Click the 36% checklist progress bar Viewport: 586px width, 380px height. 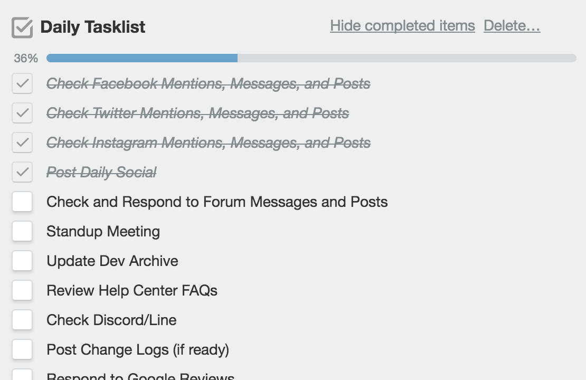(311, 58)
